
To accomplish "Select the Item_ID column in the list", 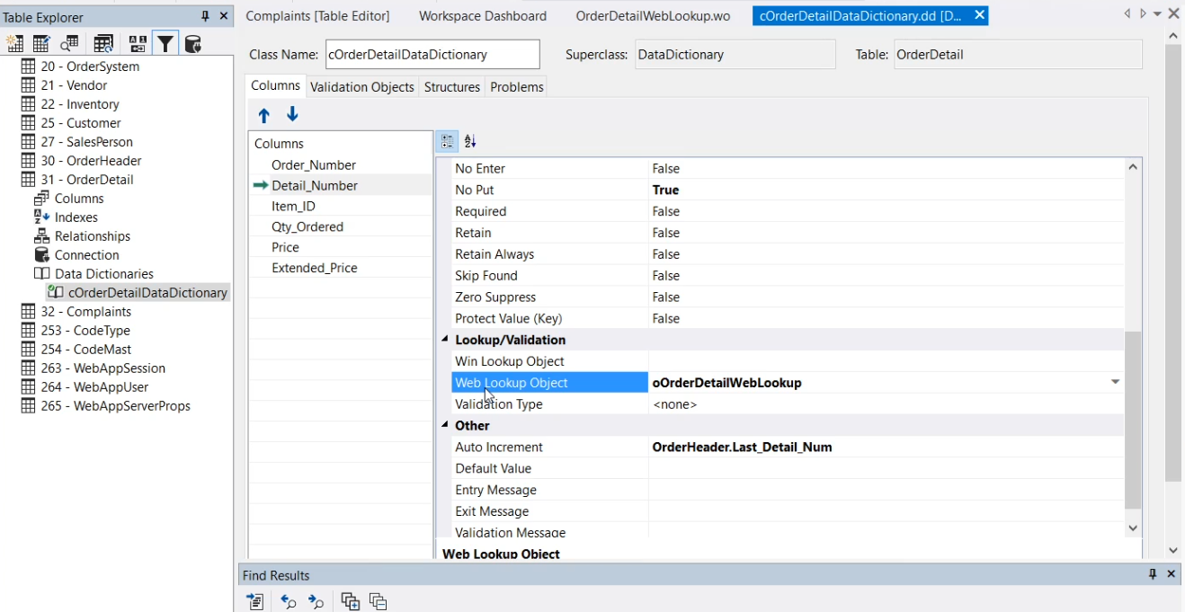I will pos(293,207).
